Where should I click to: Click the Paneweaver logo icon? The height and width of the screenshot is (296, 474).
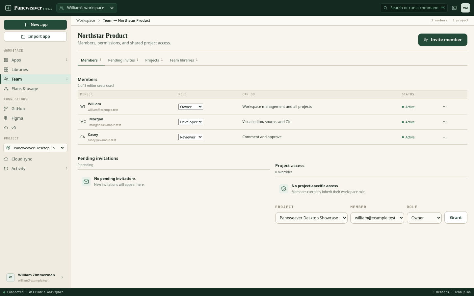8,8
